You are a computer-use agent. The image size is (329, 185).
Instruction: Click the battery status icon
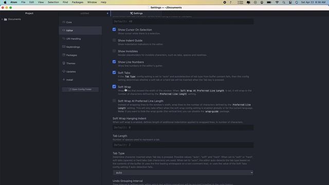(269, 2)
